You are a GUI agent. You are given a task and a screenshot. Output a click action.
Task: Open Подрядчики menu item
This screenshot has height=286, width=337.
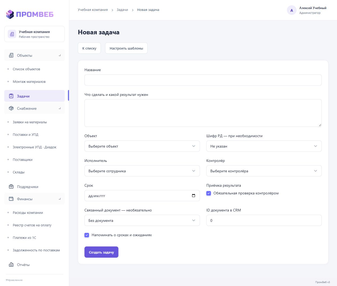(34, 187)
